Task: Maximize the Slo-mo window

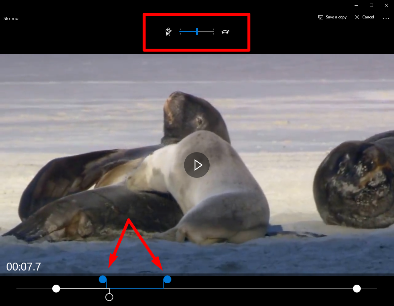Action: pos(371,5)
